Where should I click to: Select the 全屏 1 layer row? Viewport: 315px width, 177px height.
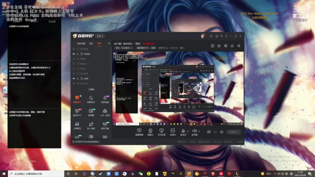(91, 78)
